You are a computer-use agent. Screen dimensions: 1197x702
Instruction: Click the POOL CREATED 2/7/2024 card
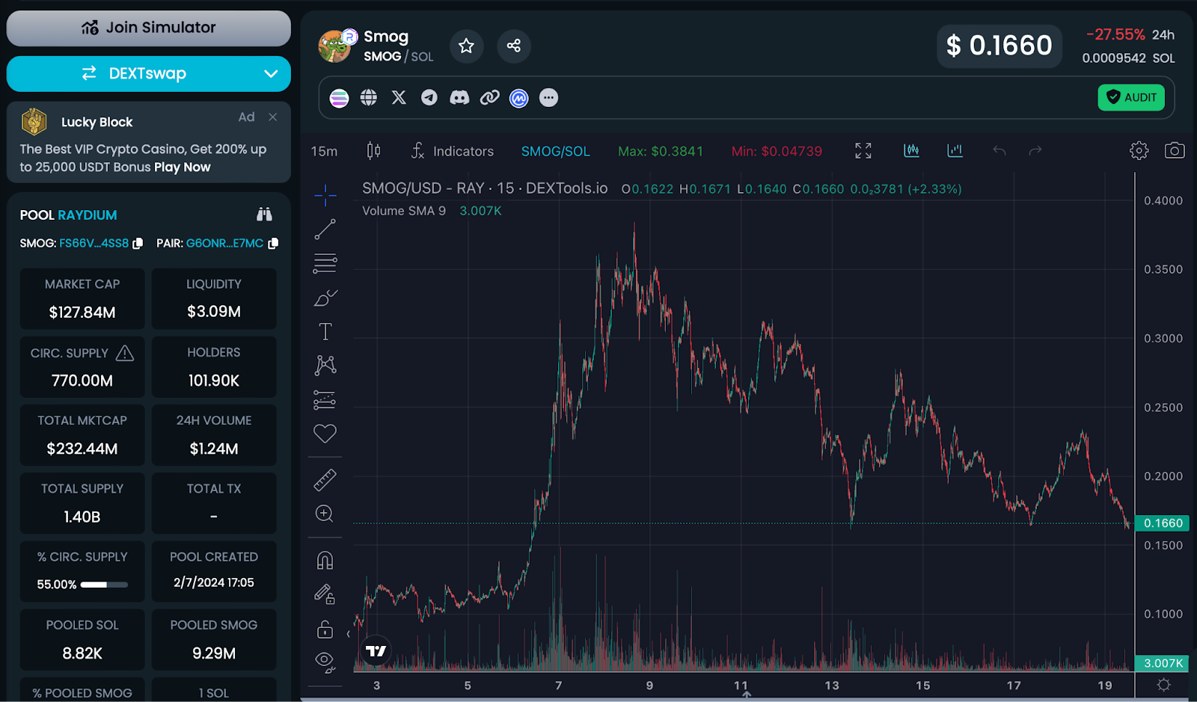[x=214, y=571]
